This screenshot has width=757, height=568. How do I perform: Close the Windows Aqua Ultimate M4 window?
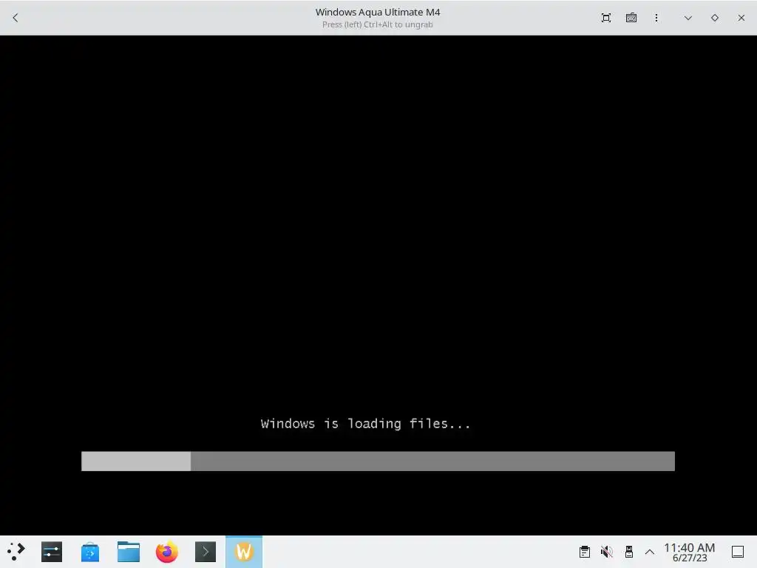pyautogui.click(x=741, y=18)
